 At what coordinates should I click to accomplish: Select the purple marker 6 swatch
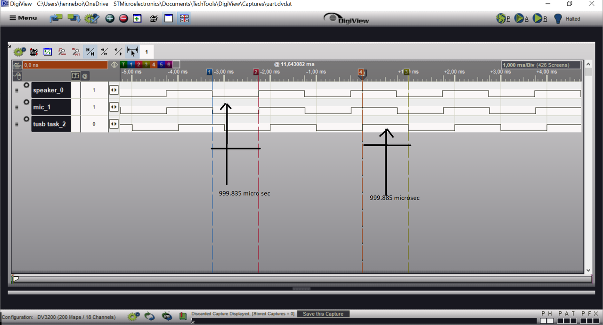169,65
